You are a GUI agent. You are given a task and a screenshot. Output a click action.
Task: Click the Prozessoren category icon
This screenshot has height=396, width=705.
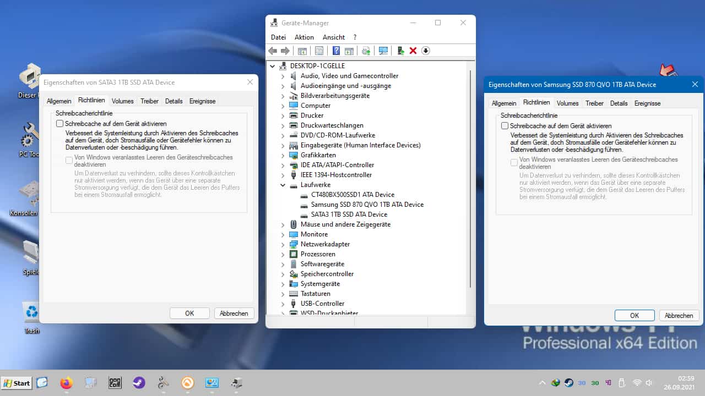(x=294, y=254)
